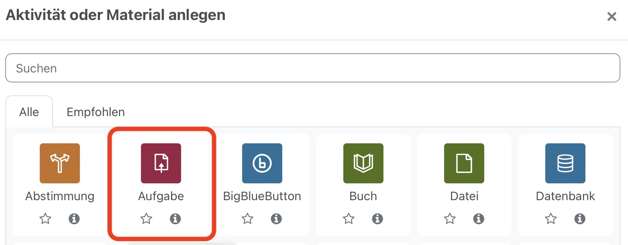Open the Aufgabe info details

pyautogui.click(x=175, y=219)
